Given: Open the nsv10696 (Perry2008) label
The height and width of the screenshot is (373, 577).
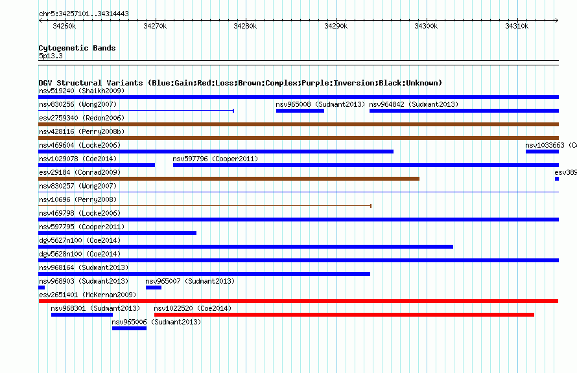Looking at the screenshot, I should pyautogui.click(x=78, y=199).
